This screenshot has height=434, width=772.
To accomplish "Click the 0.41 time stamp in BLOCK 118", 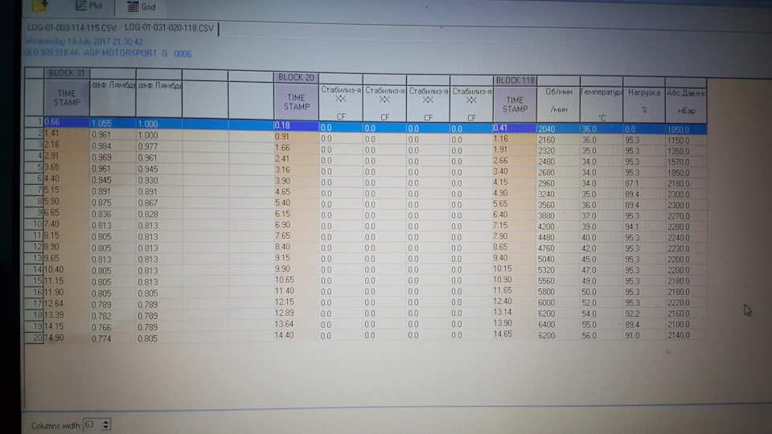I will [515, 128].
